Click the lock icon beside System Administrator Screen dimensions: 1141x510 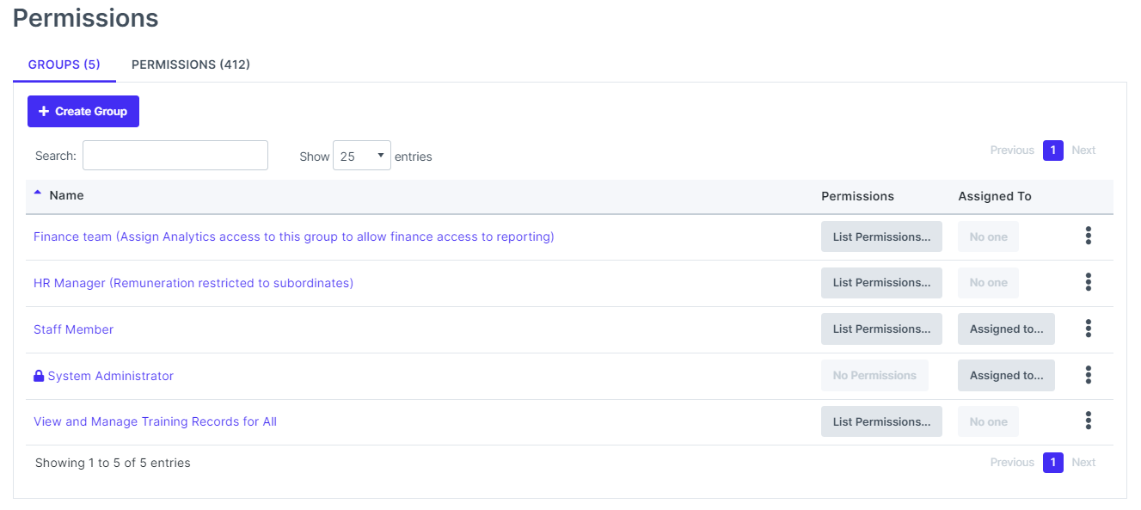pyautogui.click(x=38, y=375)
